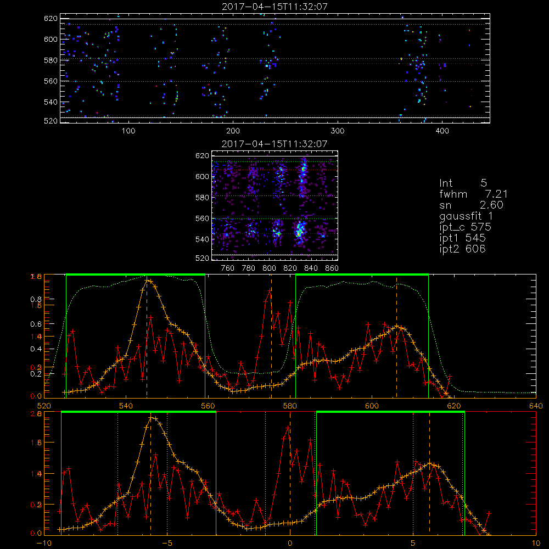Click x-axis label -5 on bottom plot
549x549 pixels.
pos(167,544)
